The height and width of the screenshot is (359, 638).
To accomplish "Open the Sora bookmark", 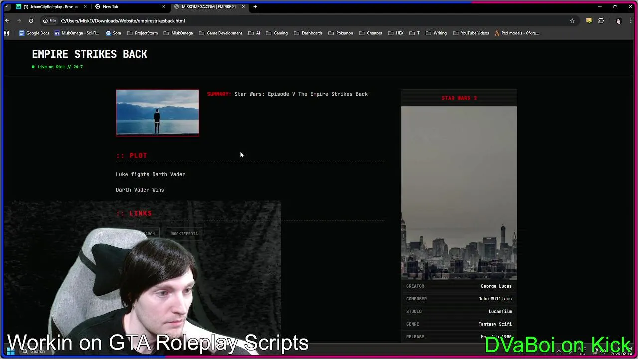I will [x=113, y=33].
